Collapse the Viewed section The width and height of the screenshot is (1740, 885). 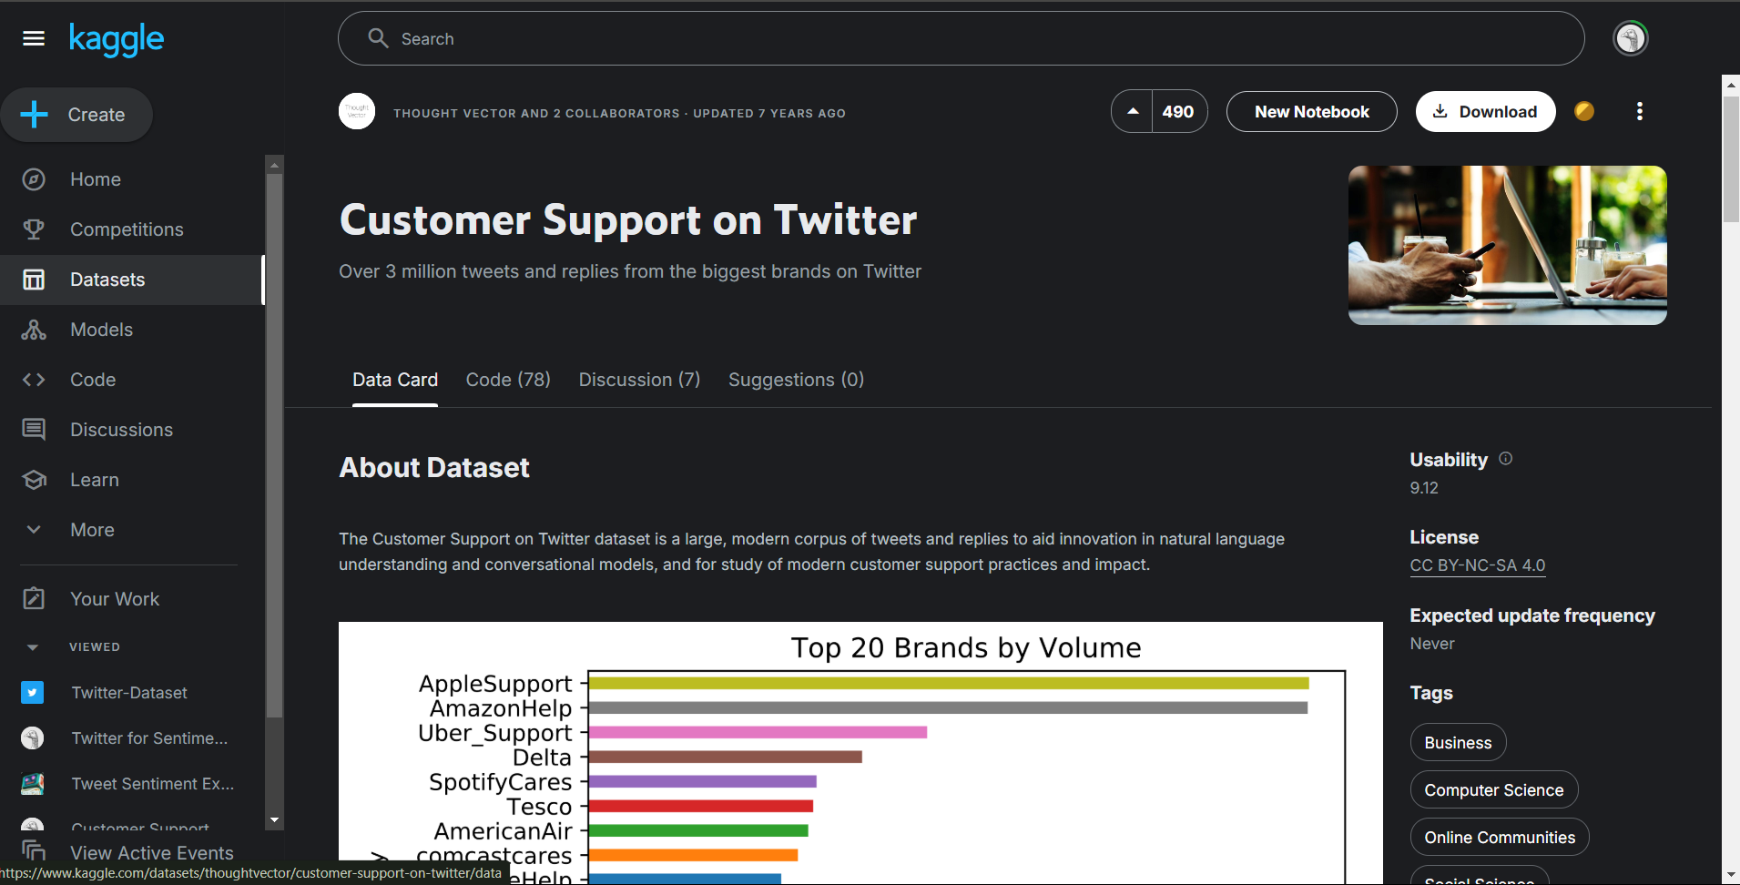[33, 647]
